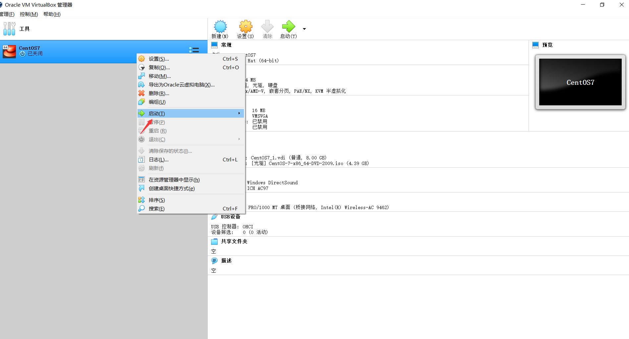
Task: Open the Shared folders (共享文件夹) section
Action: click(234, 241)
